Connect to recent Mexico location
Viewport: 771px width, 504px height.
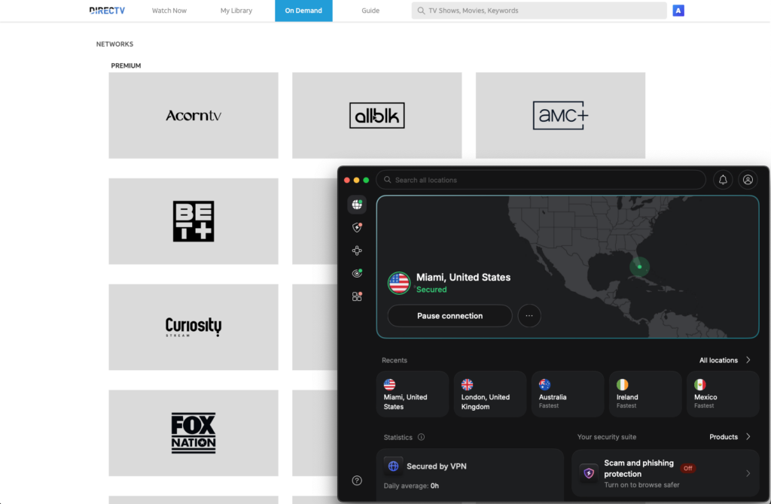click(723, 394)
